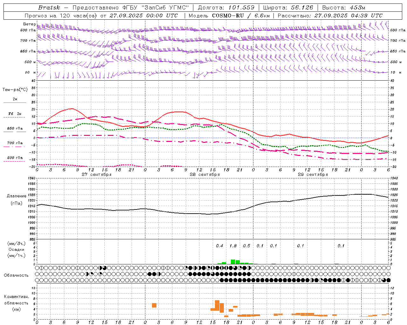The height and width of the screenshot is (325, 407).
Task: Click the Осадки precipitation label
Action: [16, 249]
